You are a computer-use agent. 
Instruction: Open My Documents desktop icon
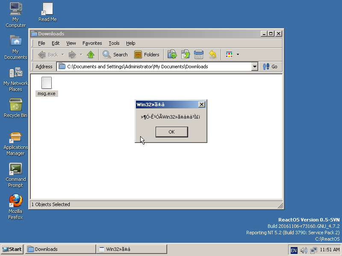(x=15, y=47)
